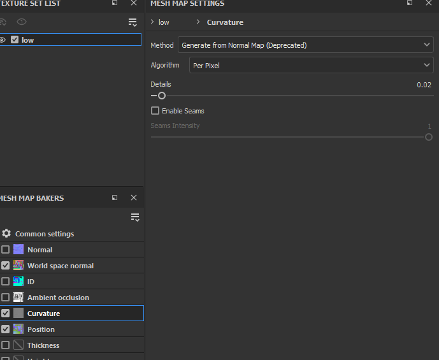The image size is (439, 360).
Task: Undock the Mesh Map Settings panel
Action: point(410,3)
